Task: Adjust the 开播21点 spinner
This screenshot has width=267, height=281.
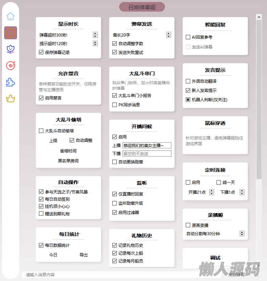Action: [212, 192]
